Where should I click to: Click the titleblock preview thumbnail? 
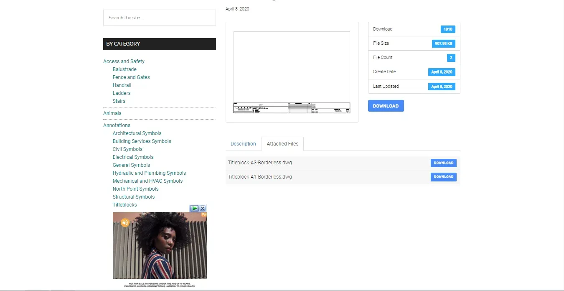click(292, 71)
